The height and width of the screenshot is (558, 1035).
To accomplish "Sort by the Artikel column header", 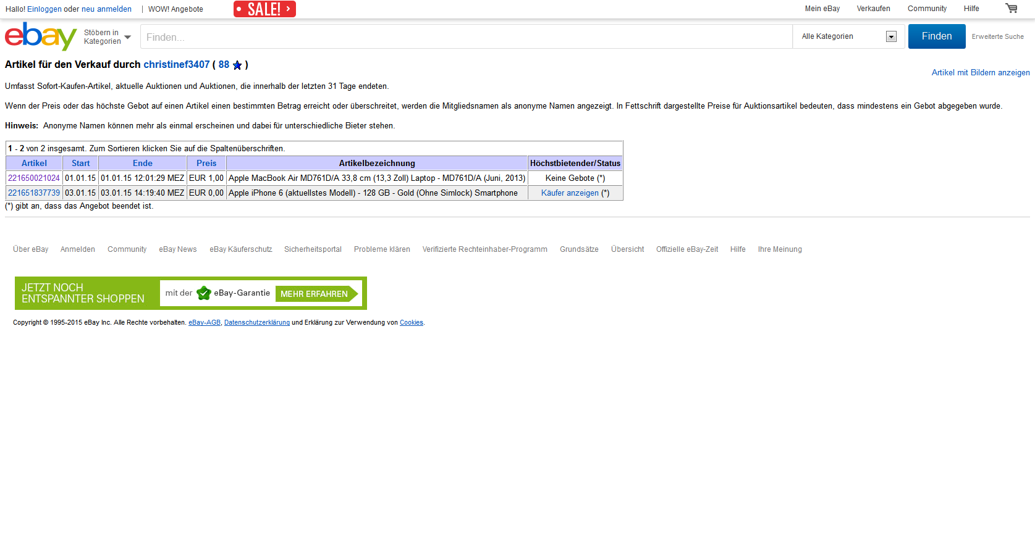I will [x=34, y=163].
